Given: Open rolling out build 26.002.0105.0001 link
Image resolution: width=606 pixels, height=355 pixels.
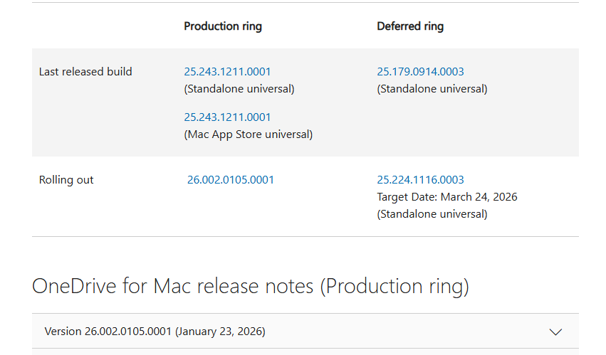Looking at the screenshot, I should 230,180.
